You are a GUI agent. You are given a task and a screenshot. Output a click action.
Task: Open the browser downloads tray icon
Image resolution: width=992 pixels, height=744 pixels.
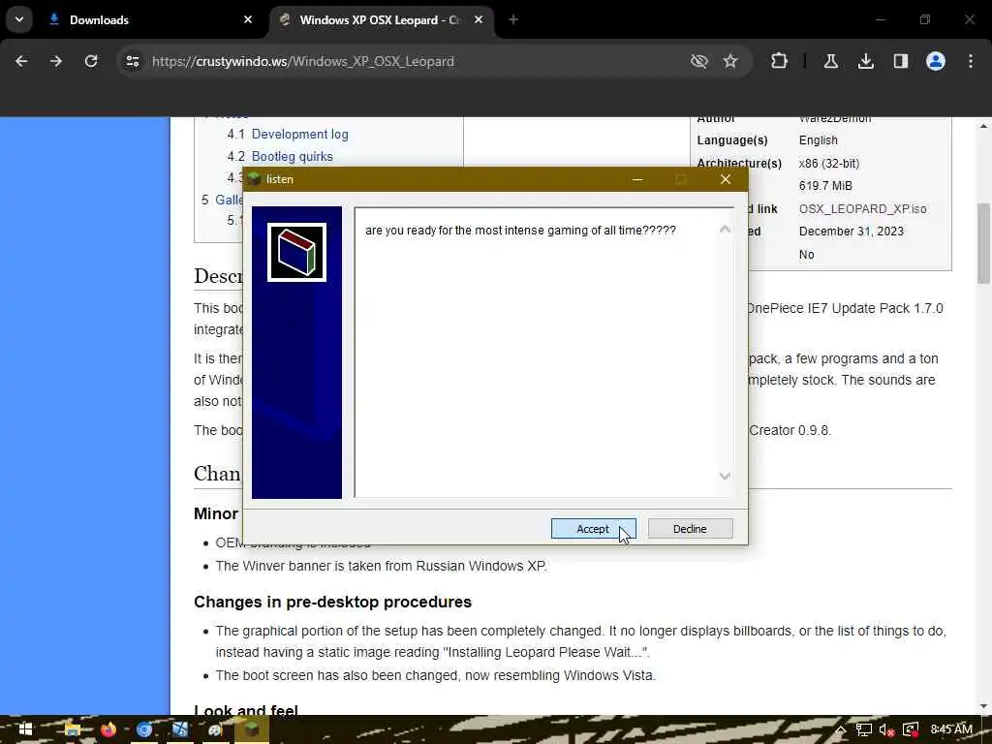[866, 61]
